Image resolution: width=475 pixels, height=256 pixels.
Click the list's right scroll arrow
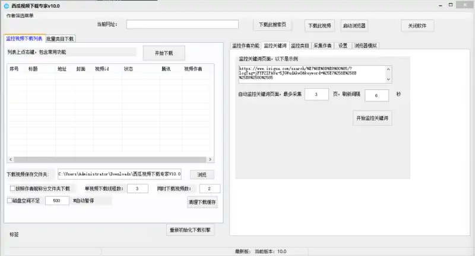point(210,159)
